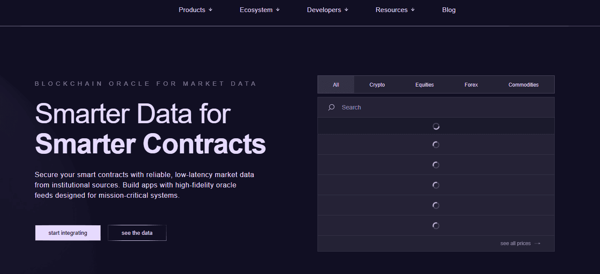The width and height of the screenshot is (600, 274).
Task: Click the third loading price row
Action: pos(436,165)
